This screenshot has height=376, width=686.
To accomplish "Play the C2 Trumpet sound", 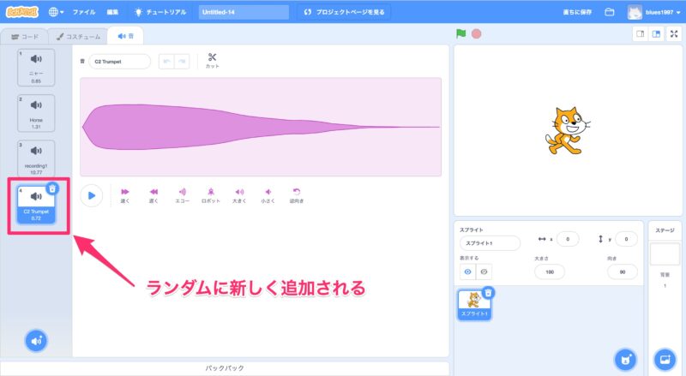I will click(92, 195).
